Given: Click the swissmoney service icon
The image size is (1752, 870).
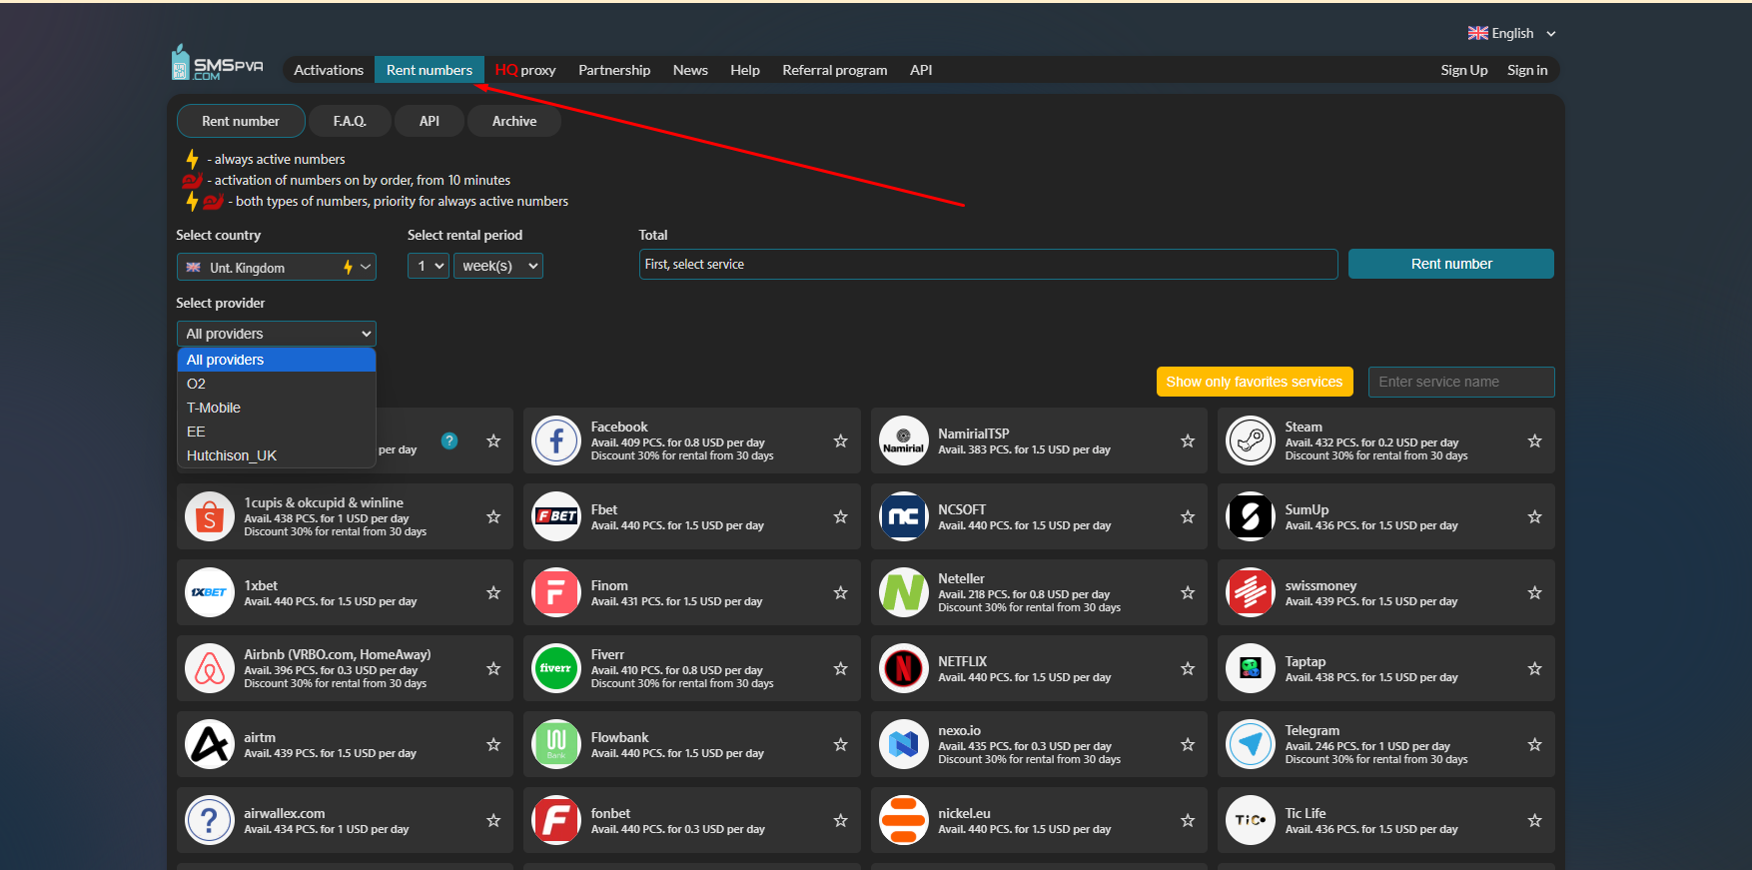Looking at the screenshot, I should coord(1251,592).
